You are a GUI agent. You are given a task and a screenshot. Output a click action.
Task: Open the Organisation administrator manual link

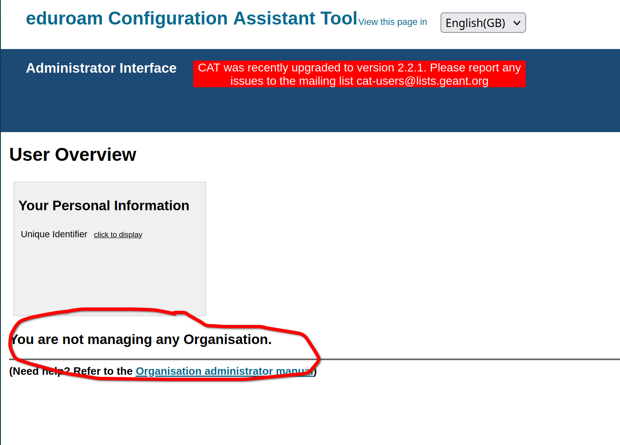click(x=224, y=371)
